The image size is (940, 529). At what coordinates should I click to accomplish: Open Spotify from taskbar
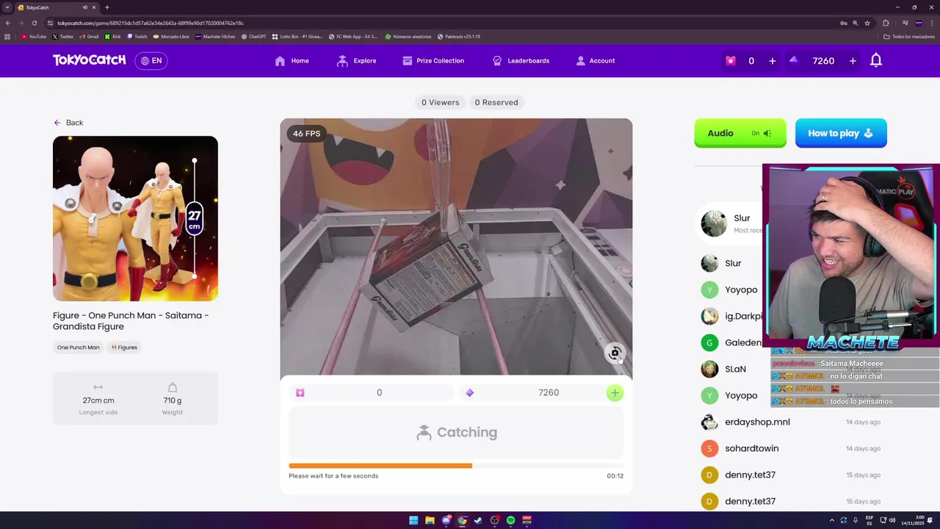coord(510,520)
